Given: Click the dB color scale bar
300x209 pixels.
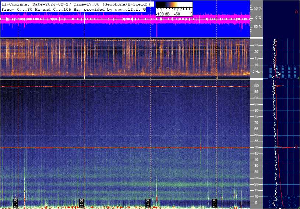Looking at the screenshot, I should tap(174, 7).
